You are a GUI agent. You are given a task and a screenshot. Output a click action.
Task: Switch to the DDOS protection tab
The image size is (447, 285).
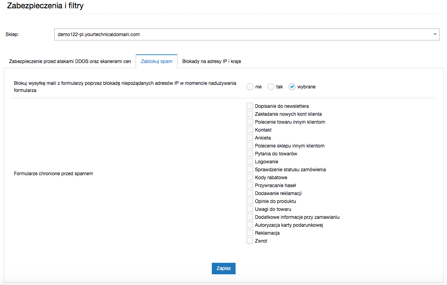pos(70,61)
